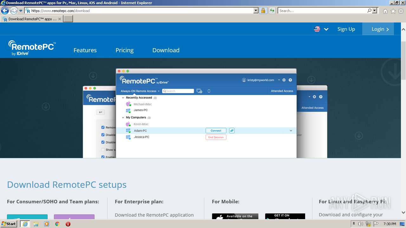Toggle the Enable checkbox
Image resolution: width=406 pixels, height=228 pixels.
click(x=103, y=157)
